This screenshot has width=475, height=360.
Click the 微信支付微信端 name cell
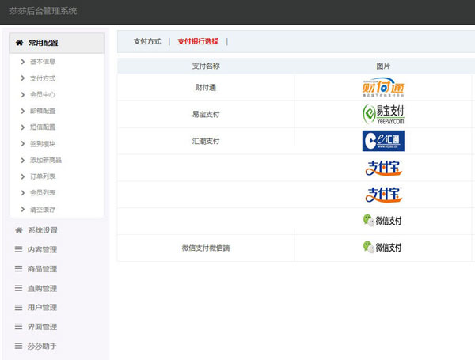[206, 248]
